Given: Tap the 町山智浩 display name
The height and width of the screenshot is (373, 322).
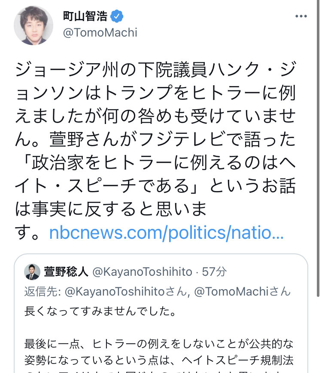Looking at the screenshot, I should [x=85, y=16].
